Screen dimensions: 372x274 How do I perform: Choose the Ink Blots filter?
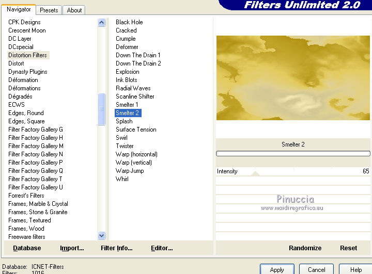tap(127, 80)
